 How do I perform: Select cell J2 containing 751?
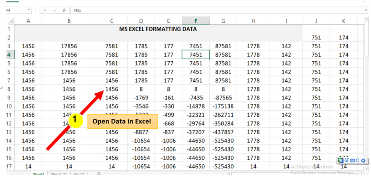[x=316, y=37]
